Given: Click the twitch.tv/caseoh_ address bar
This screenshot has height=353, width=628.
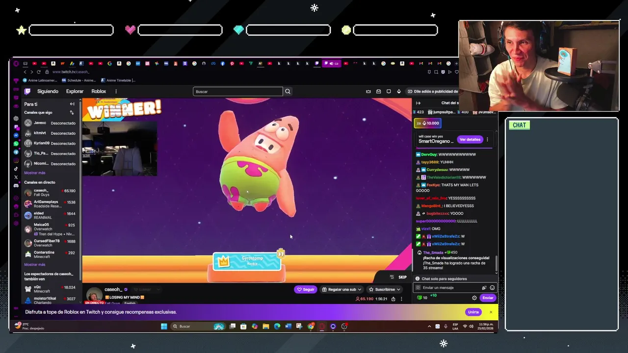Looking at the screenshot, I should pos(71,72).
